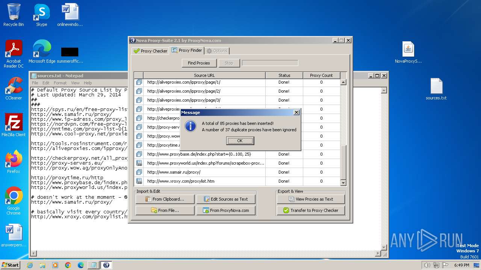Click source icon for proxy.wow row
Viewport: 481px width, 270px height.
click(139, 136)
